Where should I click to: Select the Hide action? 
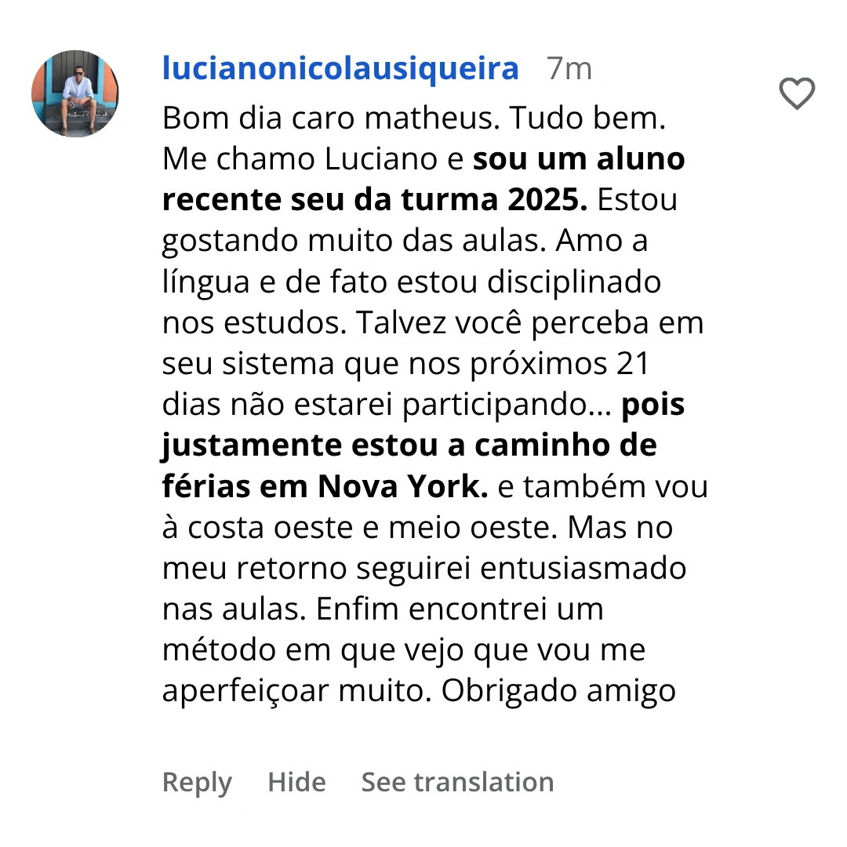pyautogui.click(x=296, y=782)
